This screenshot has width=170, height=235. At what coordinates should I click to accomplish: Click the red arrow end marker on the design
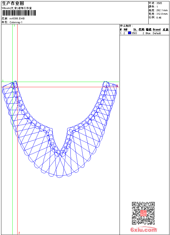[x=117, y=86]
